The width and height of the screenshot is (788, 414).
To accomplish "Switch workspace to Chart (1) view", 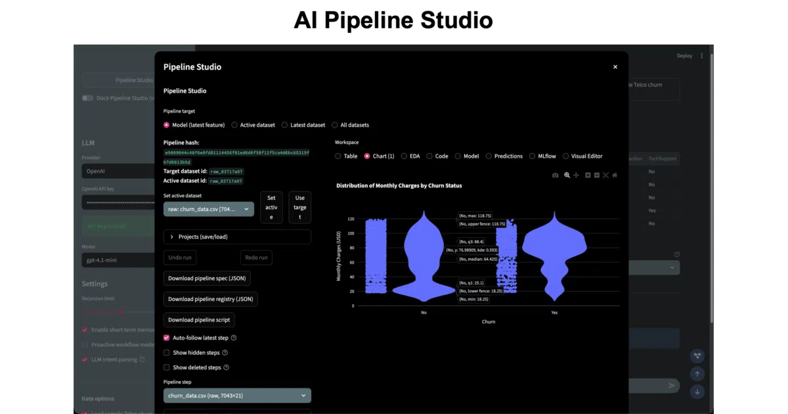I will [379, 156].
